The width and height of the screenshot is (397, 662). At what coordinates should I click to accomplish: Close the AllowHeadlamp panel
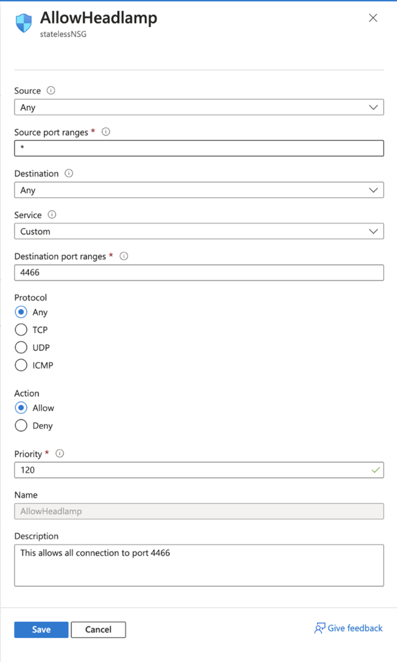[373, 17]
